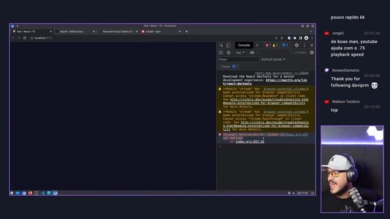Open index.mjs:657:16 stack trace link
Image resolution: width=390 pixels, height=219 pixels.
coord(250,142)
